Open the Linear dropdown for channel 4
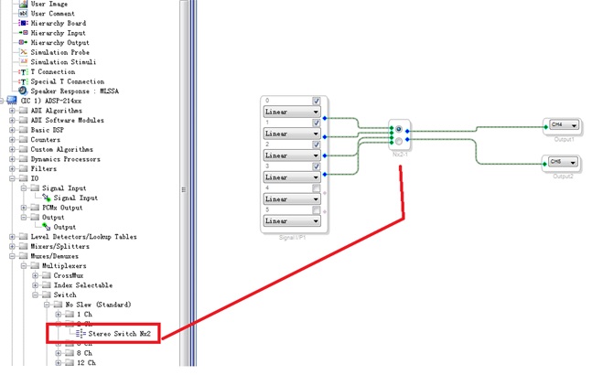Screen dimensions: 592x375 pyautogui.click(x=292, y=198)
